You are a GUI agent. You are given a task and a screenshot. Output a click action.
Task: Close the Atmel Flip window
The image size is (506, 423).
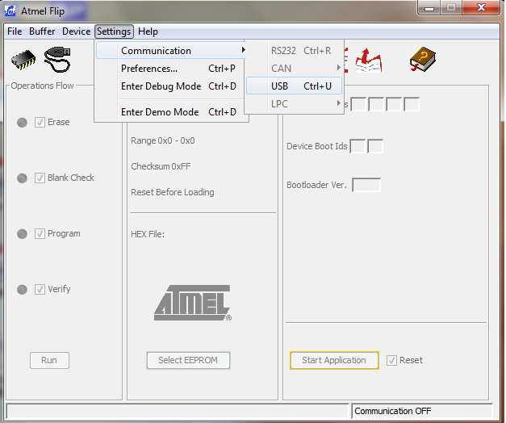481,8
